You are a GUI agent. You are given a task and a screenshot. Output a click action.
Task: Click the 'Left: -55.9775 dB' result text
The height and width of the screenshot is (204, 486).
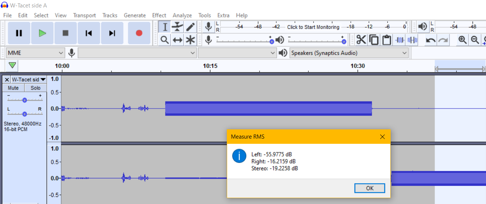click(271, 154)
